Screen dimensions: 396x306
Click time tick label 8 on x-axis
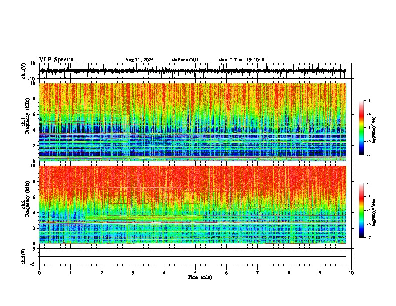pyautogui.click(x=289, y=273)
